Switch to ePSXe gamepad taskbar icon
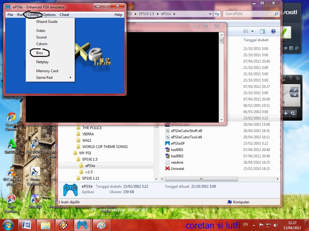 coord(82,225)
